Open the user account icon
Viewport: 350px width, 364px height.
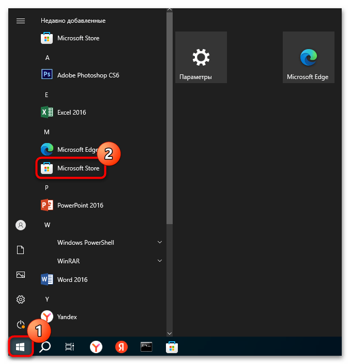[x=21, y=225]
